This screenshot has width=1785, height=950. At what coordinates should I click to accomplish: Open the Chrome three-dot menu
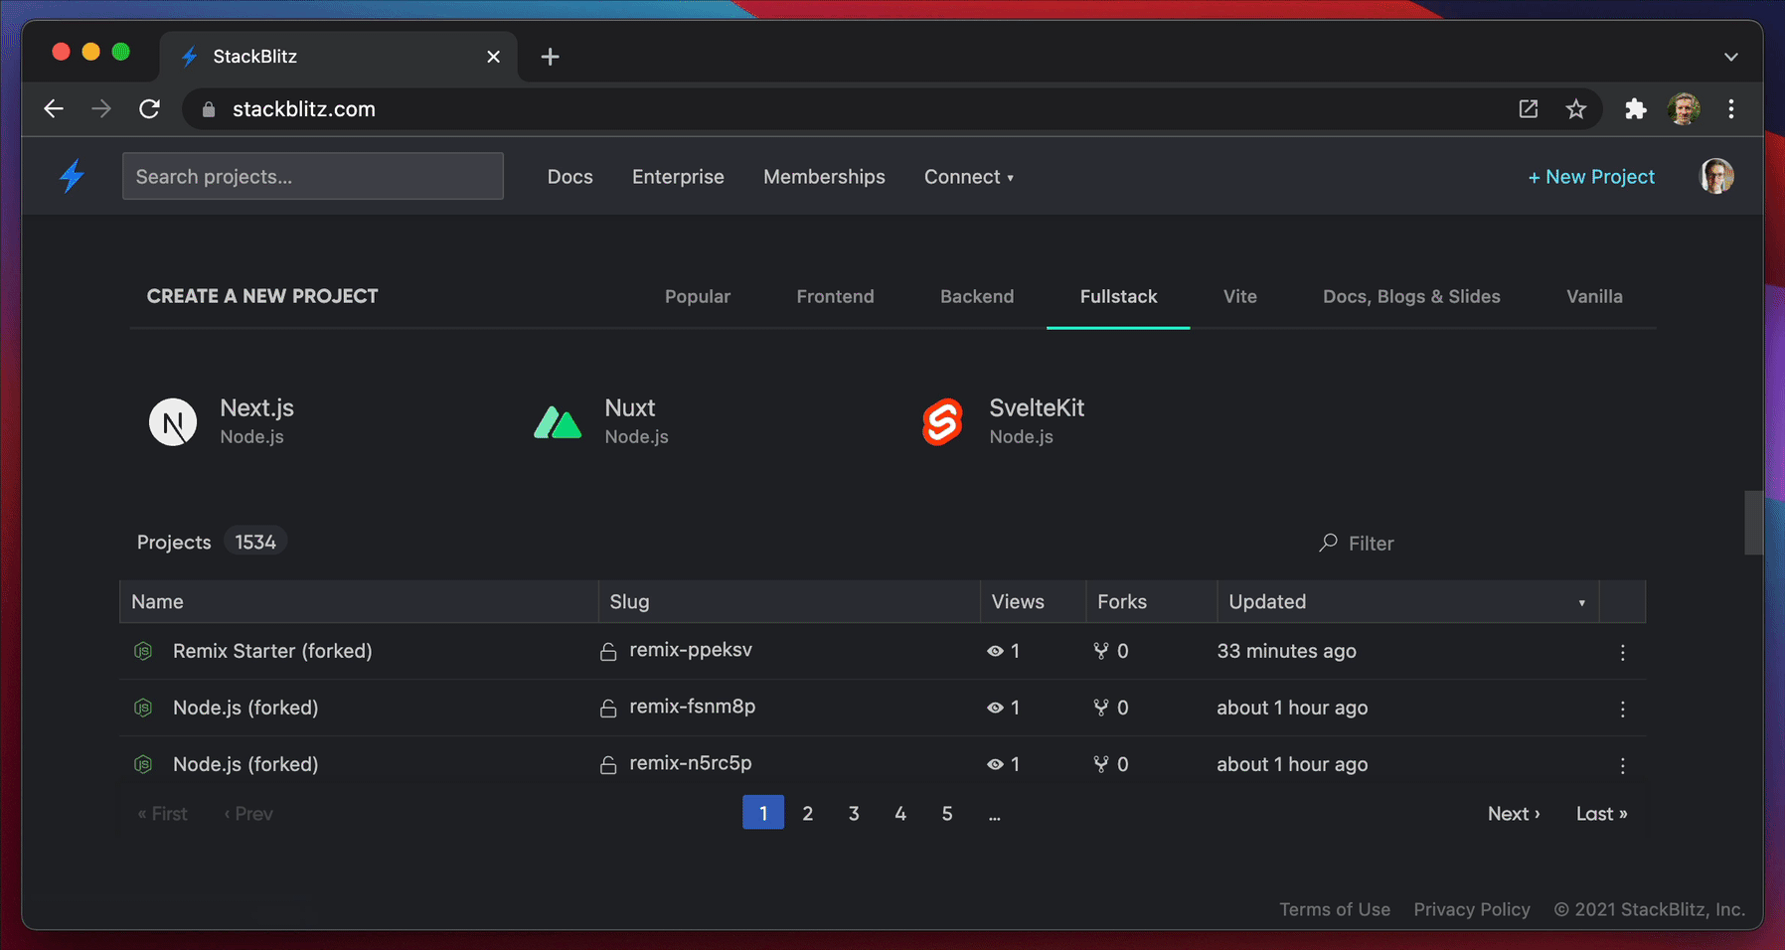click(x=1731, y=108)
